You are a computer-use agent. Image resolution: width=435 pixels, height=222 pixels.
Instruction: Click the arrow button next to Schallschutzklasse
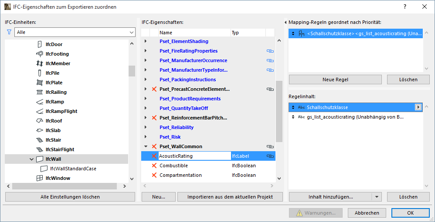click(x=418, y=107)
